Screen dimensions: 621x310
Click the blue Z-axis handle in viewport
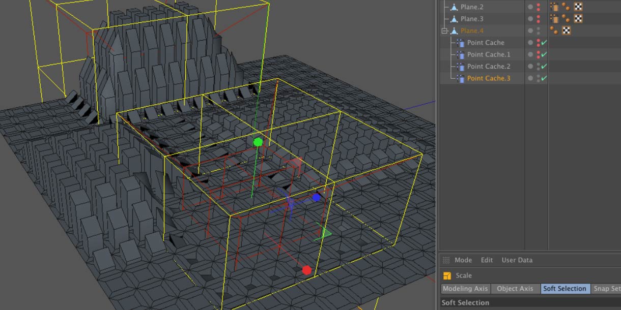pos(316,197)
